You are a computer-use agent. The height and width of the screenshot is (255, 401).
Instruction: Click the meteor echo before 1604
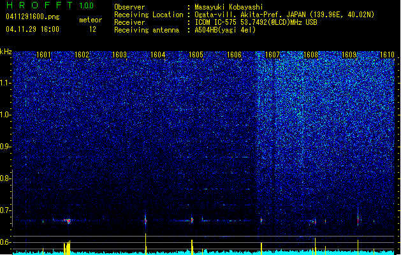[x=145, y=221]
